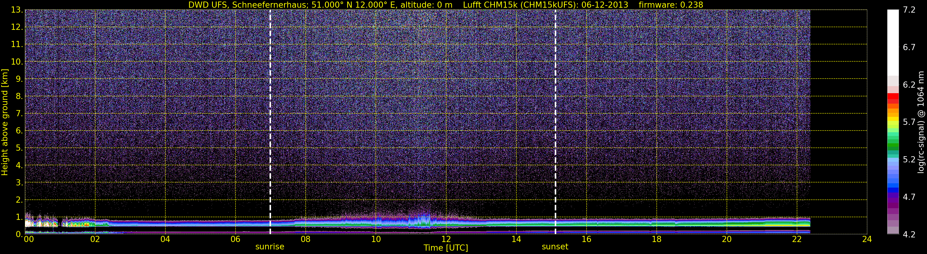Viewport: 927px width, 254px height.
Task: Click the '16' time tick label
Action: point(586,239)
